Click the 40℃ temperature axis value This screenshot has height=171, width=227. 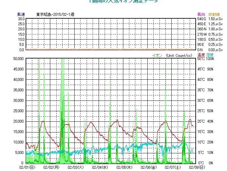[201, 80]
